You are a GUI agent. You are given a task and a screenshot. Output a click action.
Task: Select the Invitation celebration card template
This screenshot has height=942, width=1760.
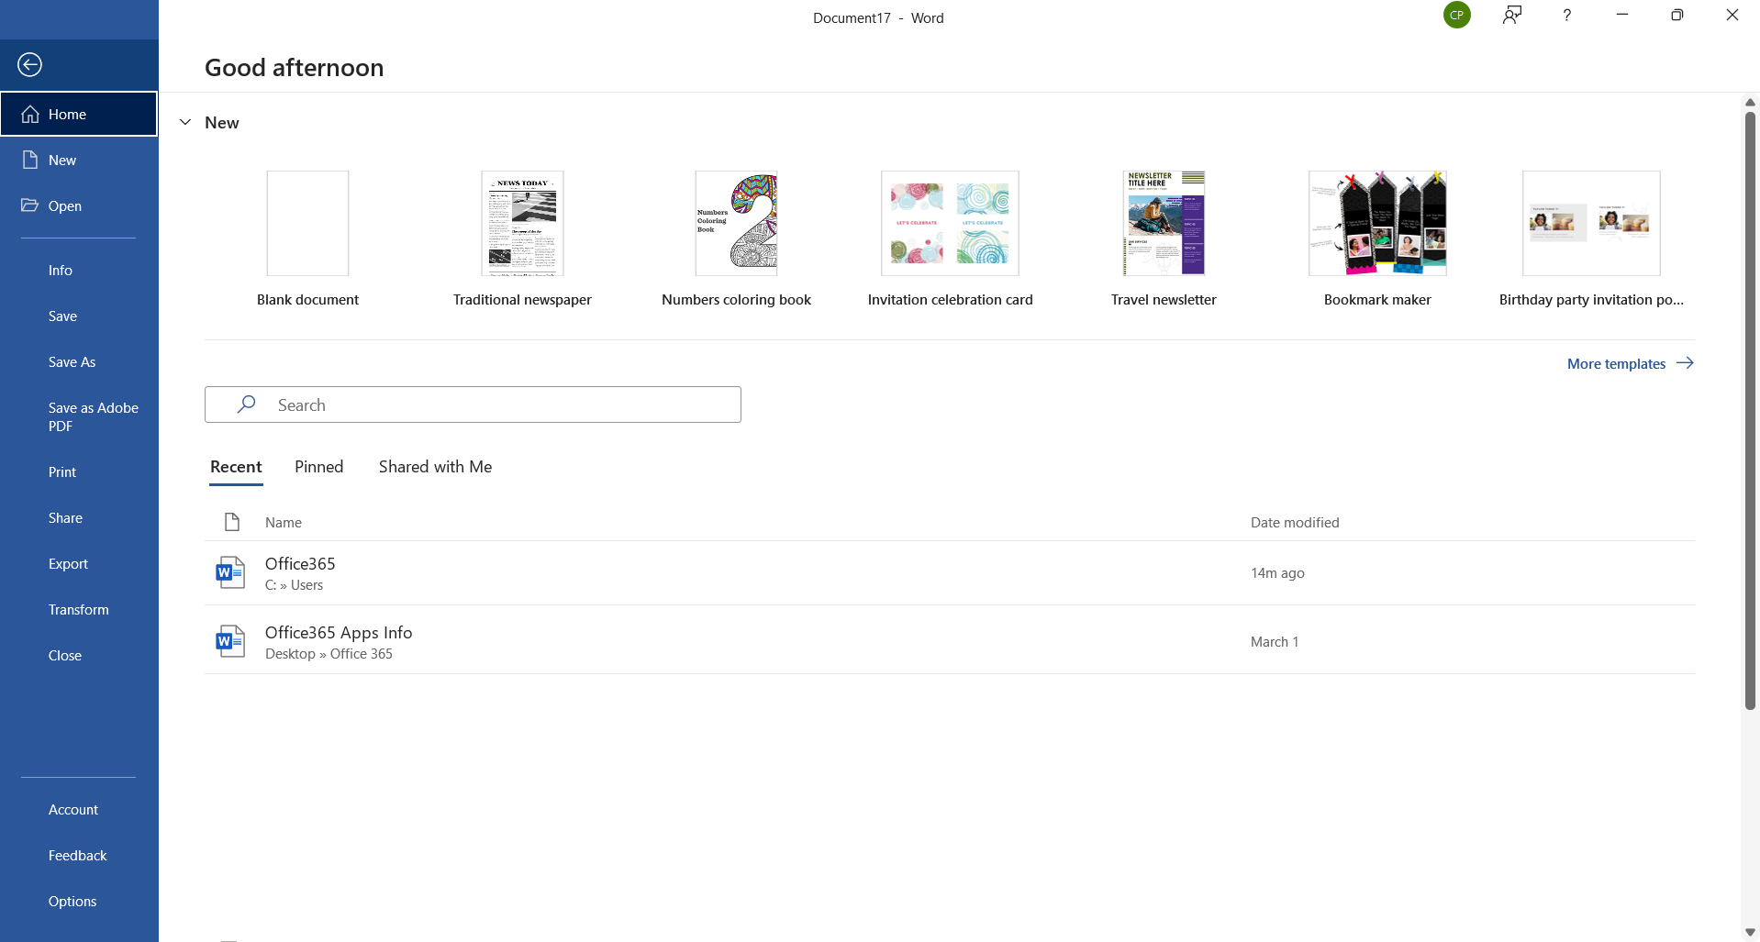tap(950, 238)
